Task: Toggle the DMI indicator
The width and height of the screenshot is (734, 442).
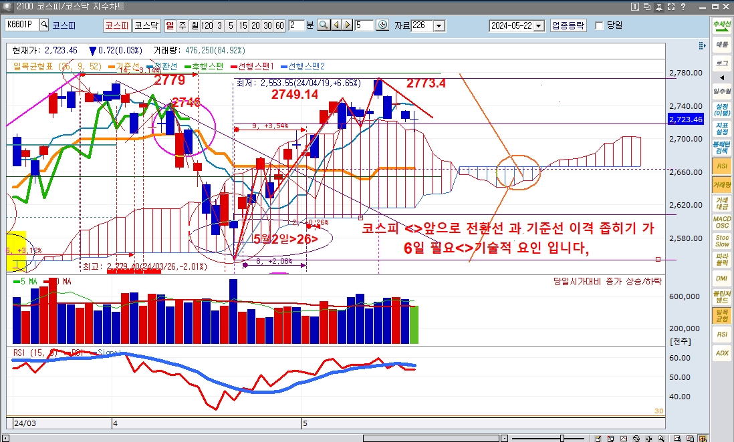Action: tap(722, 278)
